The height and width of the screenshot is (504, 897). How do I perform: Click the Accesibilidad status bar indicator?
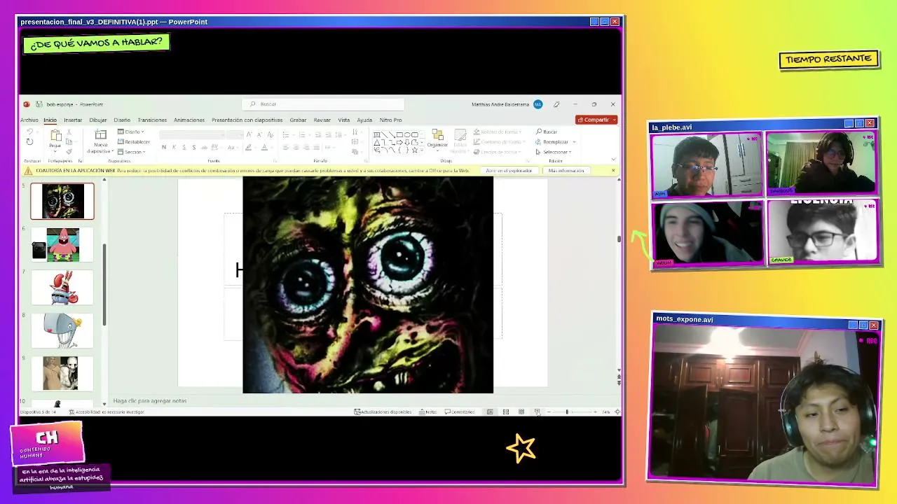point(106,412)
